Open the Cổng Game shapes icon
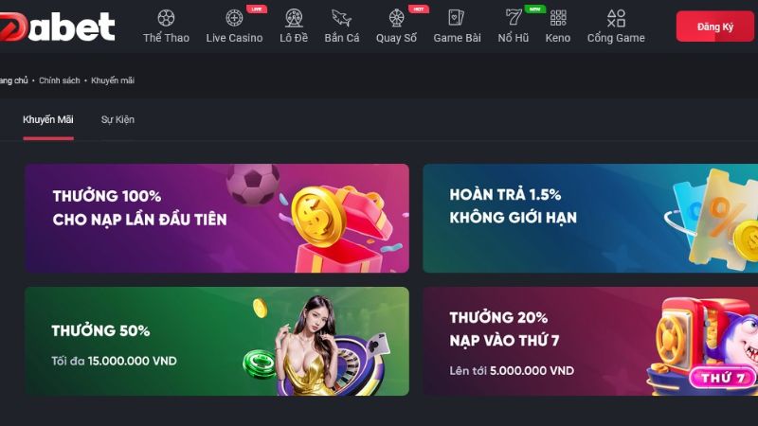Image resolution: width=758 pixels, height=426 pixels. point(616,18)
